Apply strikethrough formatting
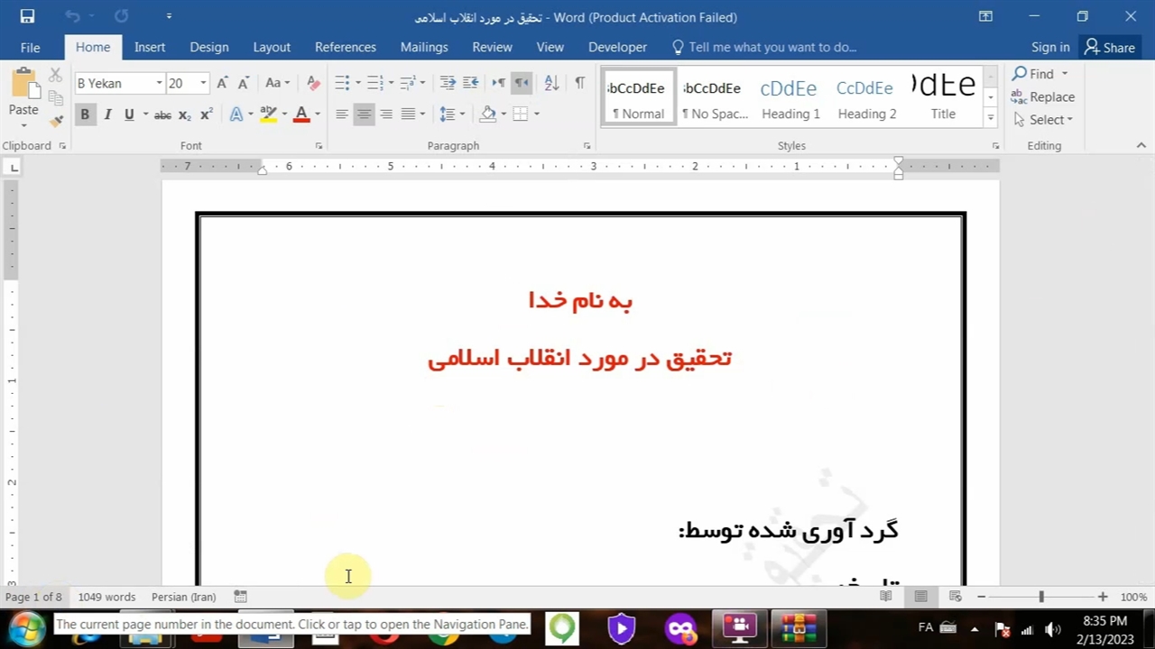The image size is (1155, 649). coord(162,114)
